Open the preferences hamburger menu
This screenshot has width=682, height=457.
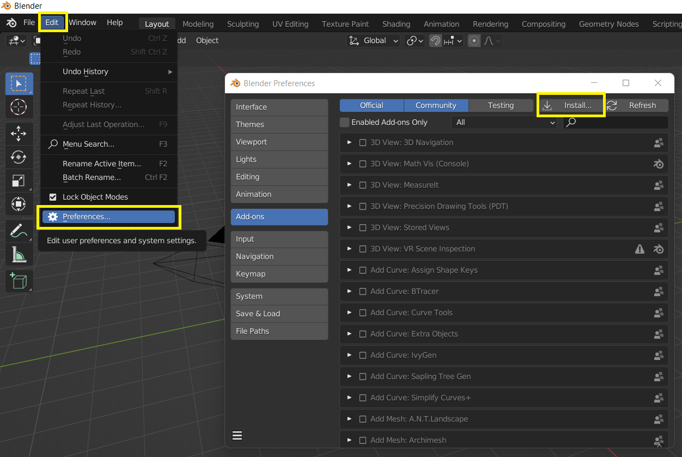(x=237, y=435)
